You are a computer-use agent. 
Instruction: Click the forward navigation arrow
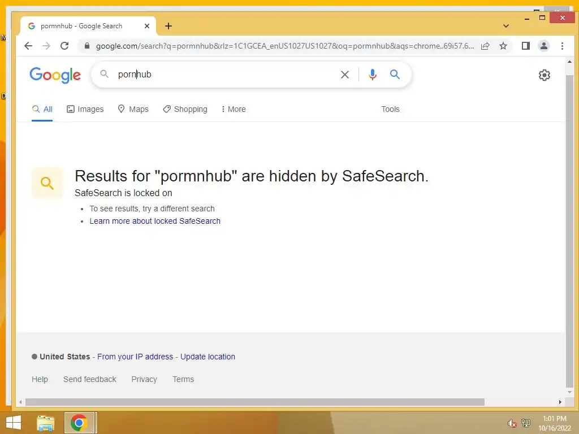(46, 46)
